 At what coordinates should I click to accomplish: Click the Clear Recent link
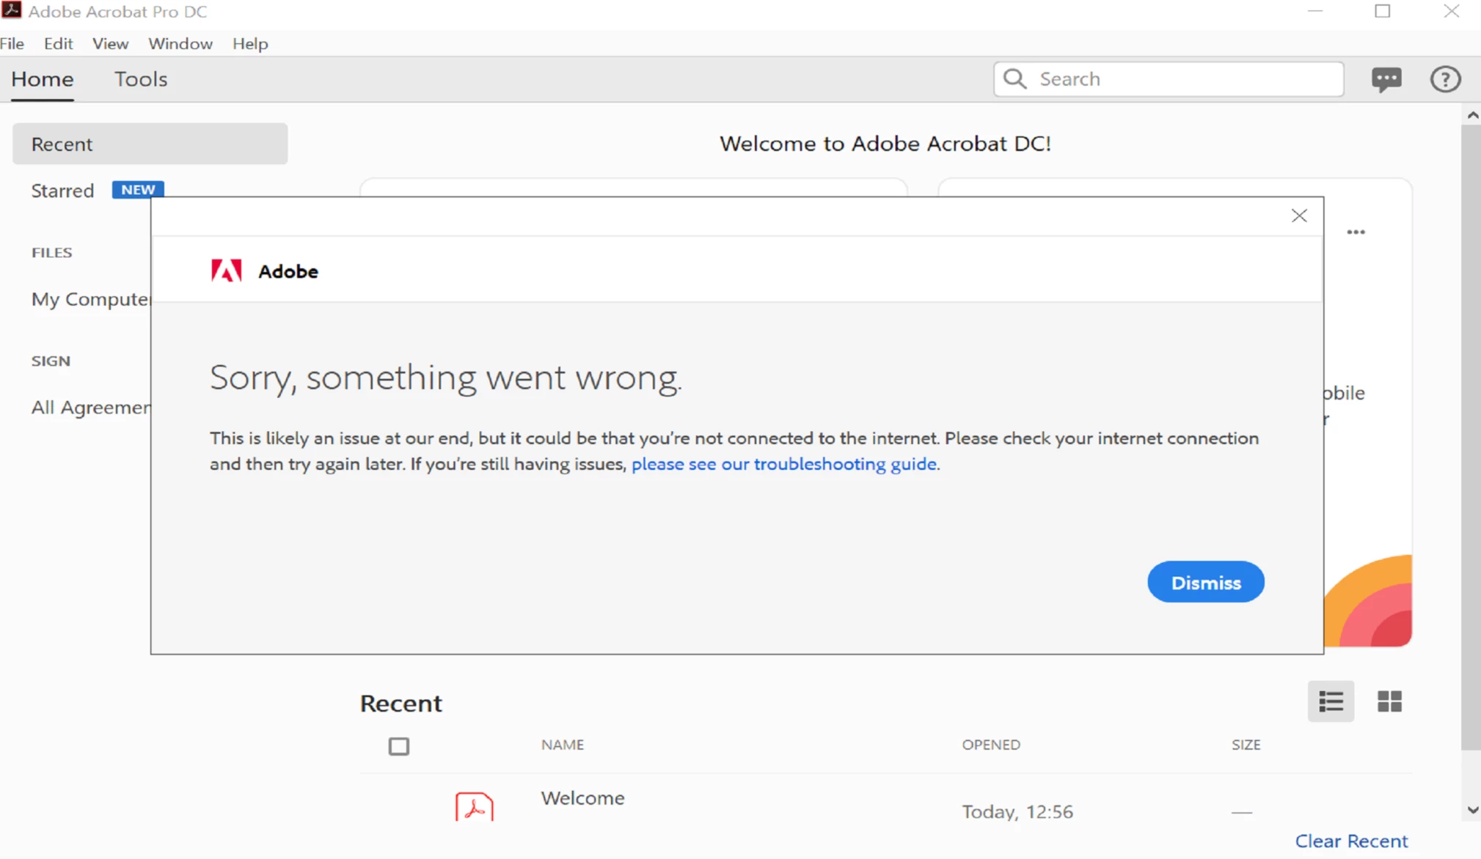tap(1351, 841)
